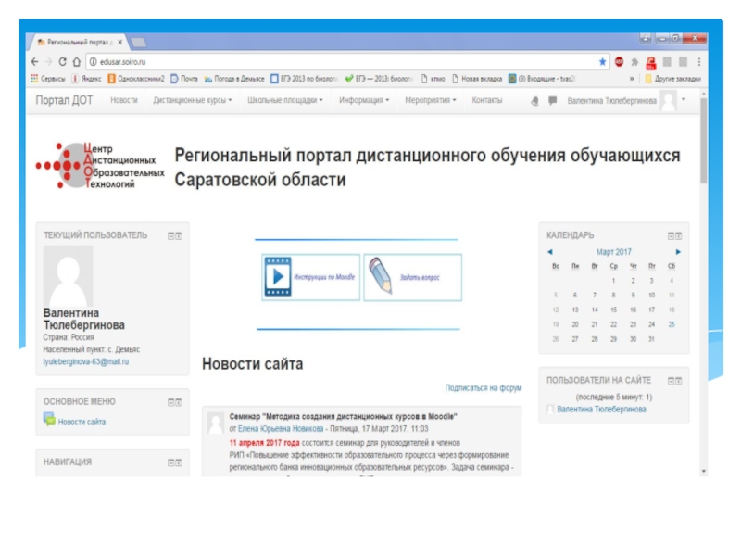Click the Новости сайта forum icon in main menu
This screenshot has width=741, height=556.
(49, 420)
